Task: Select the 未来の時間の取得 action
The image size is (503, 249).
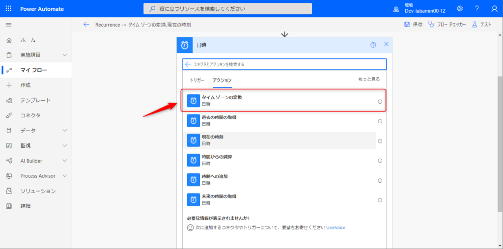Action: click(279, 200)
